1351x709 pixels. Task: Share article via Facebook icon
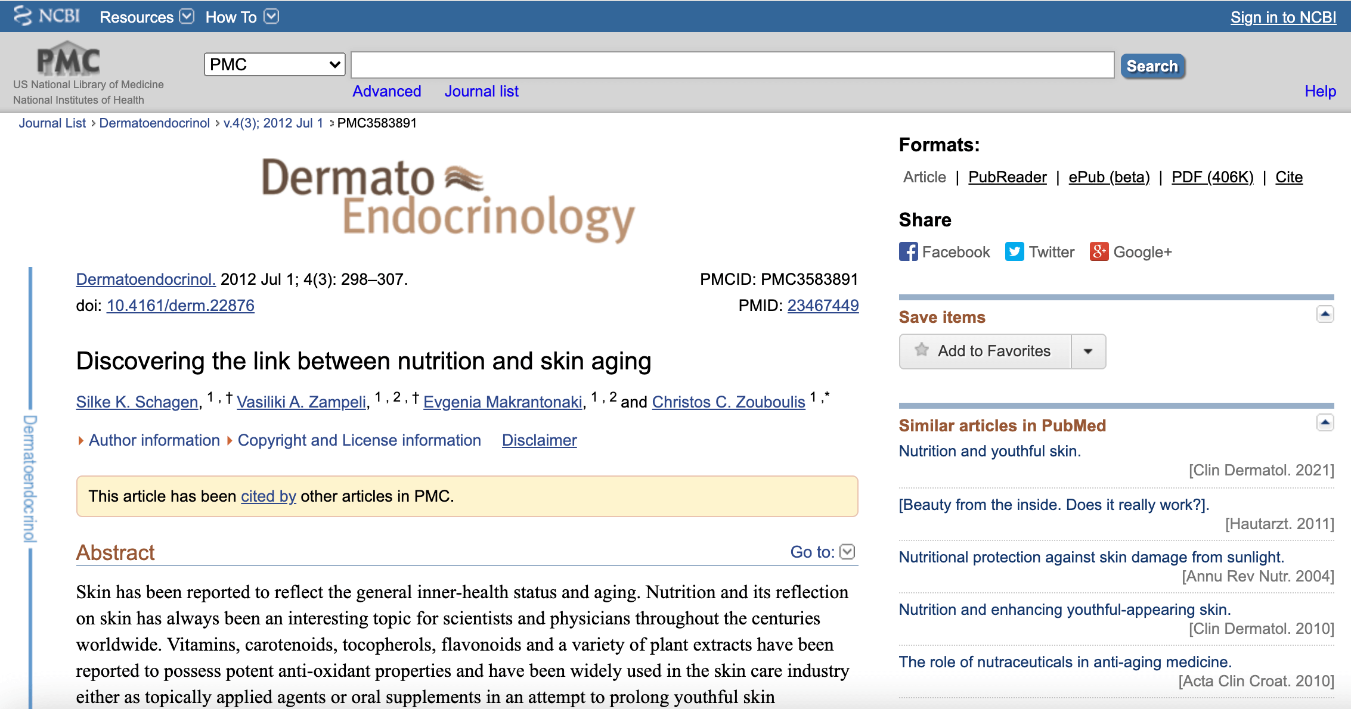(x=908, y=252)
